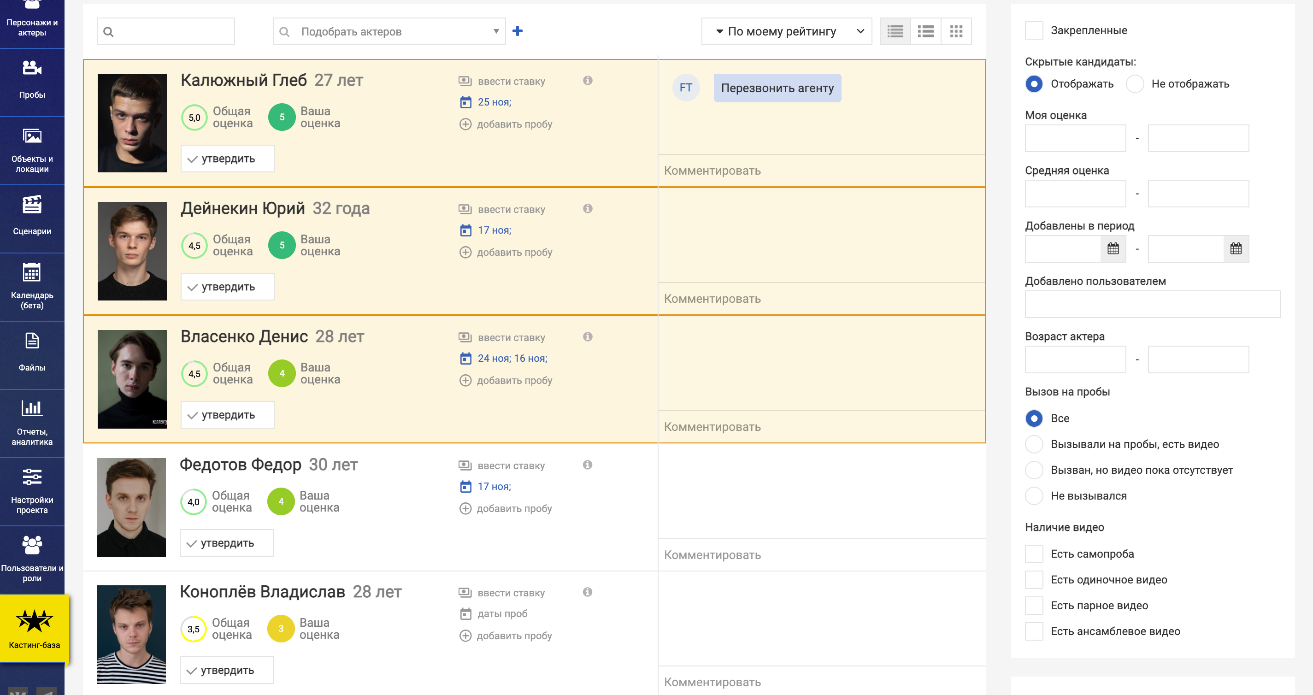Click the blue plus icon next to actor search
1313x695 pixels.
coord(518,31)
